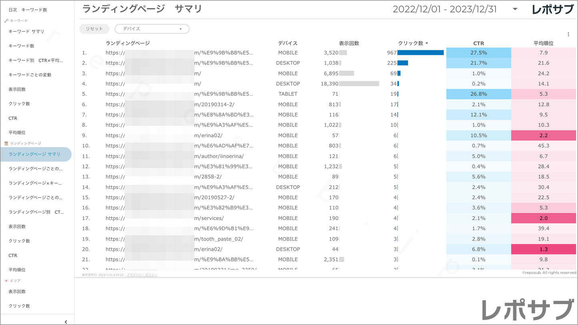Select キーワードごとの変動 in sidebar

(x=30, y=75)
